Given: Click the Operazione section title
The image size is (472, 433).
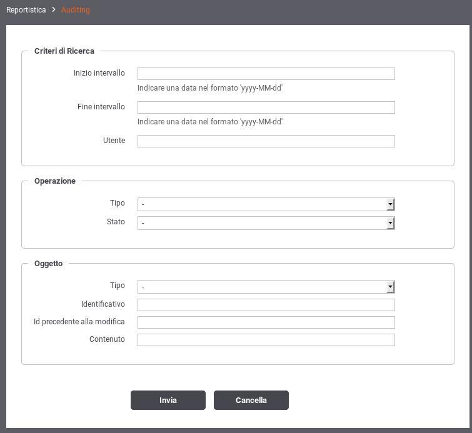Looking at the screenshot, I should click(x=55, y=181).
